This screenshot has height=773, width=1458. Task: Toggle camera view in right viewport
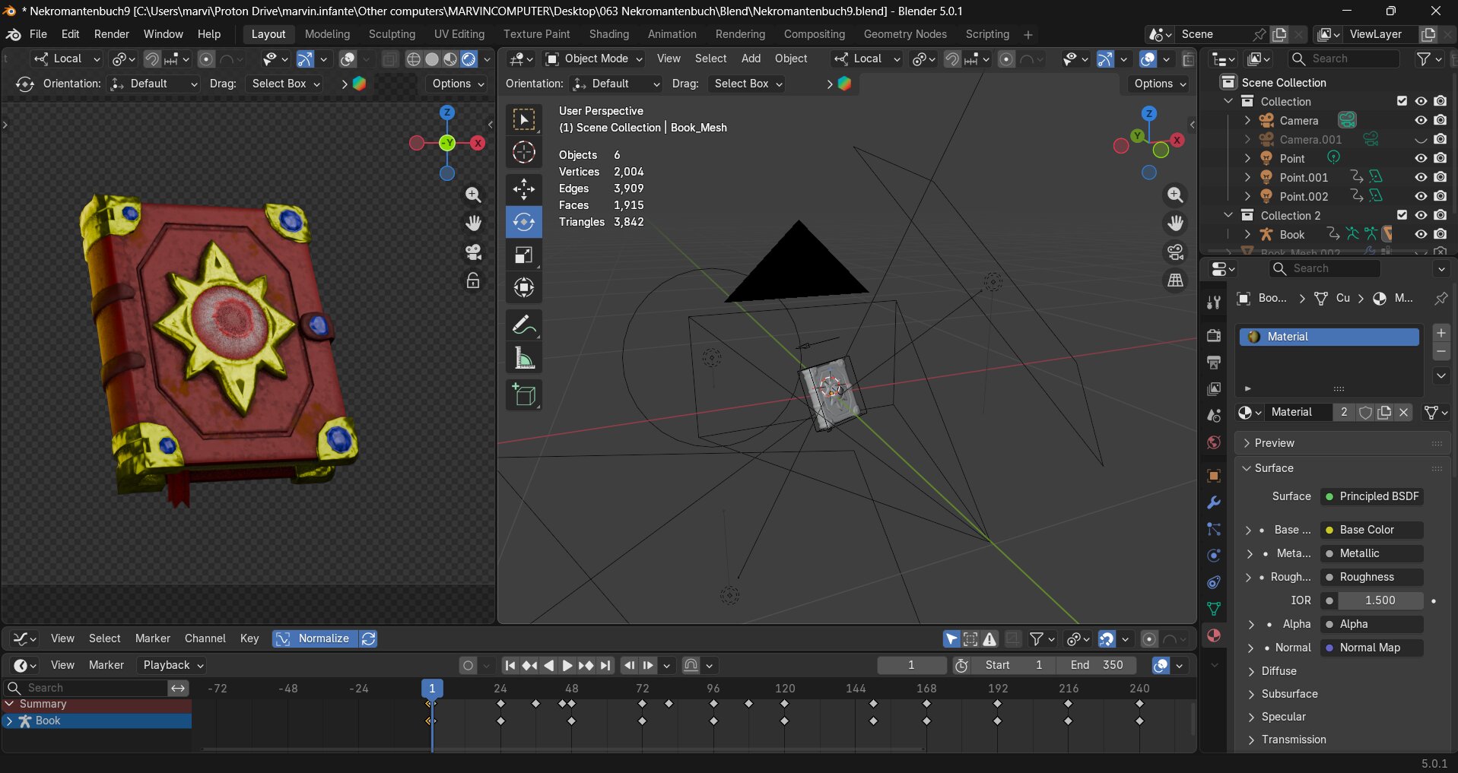click(1175, 252)
